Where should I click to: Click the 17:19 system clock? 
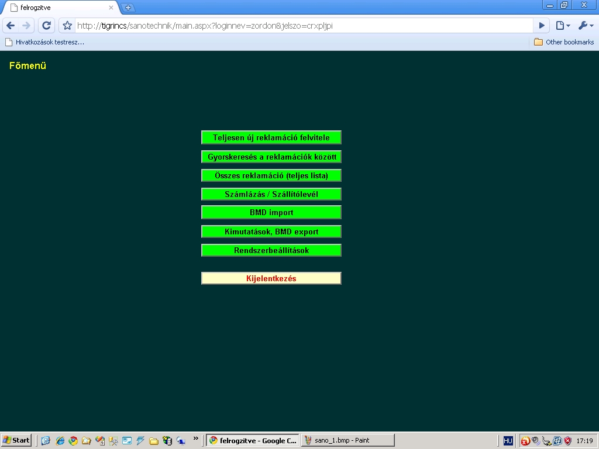(x=584, y=441)
